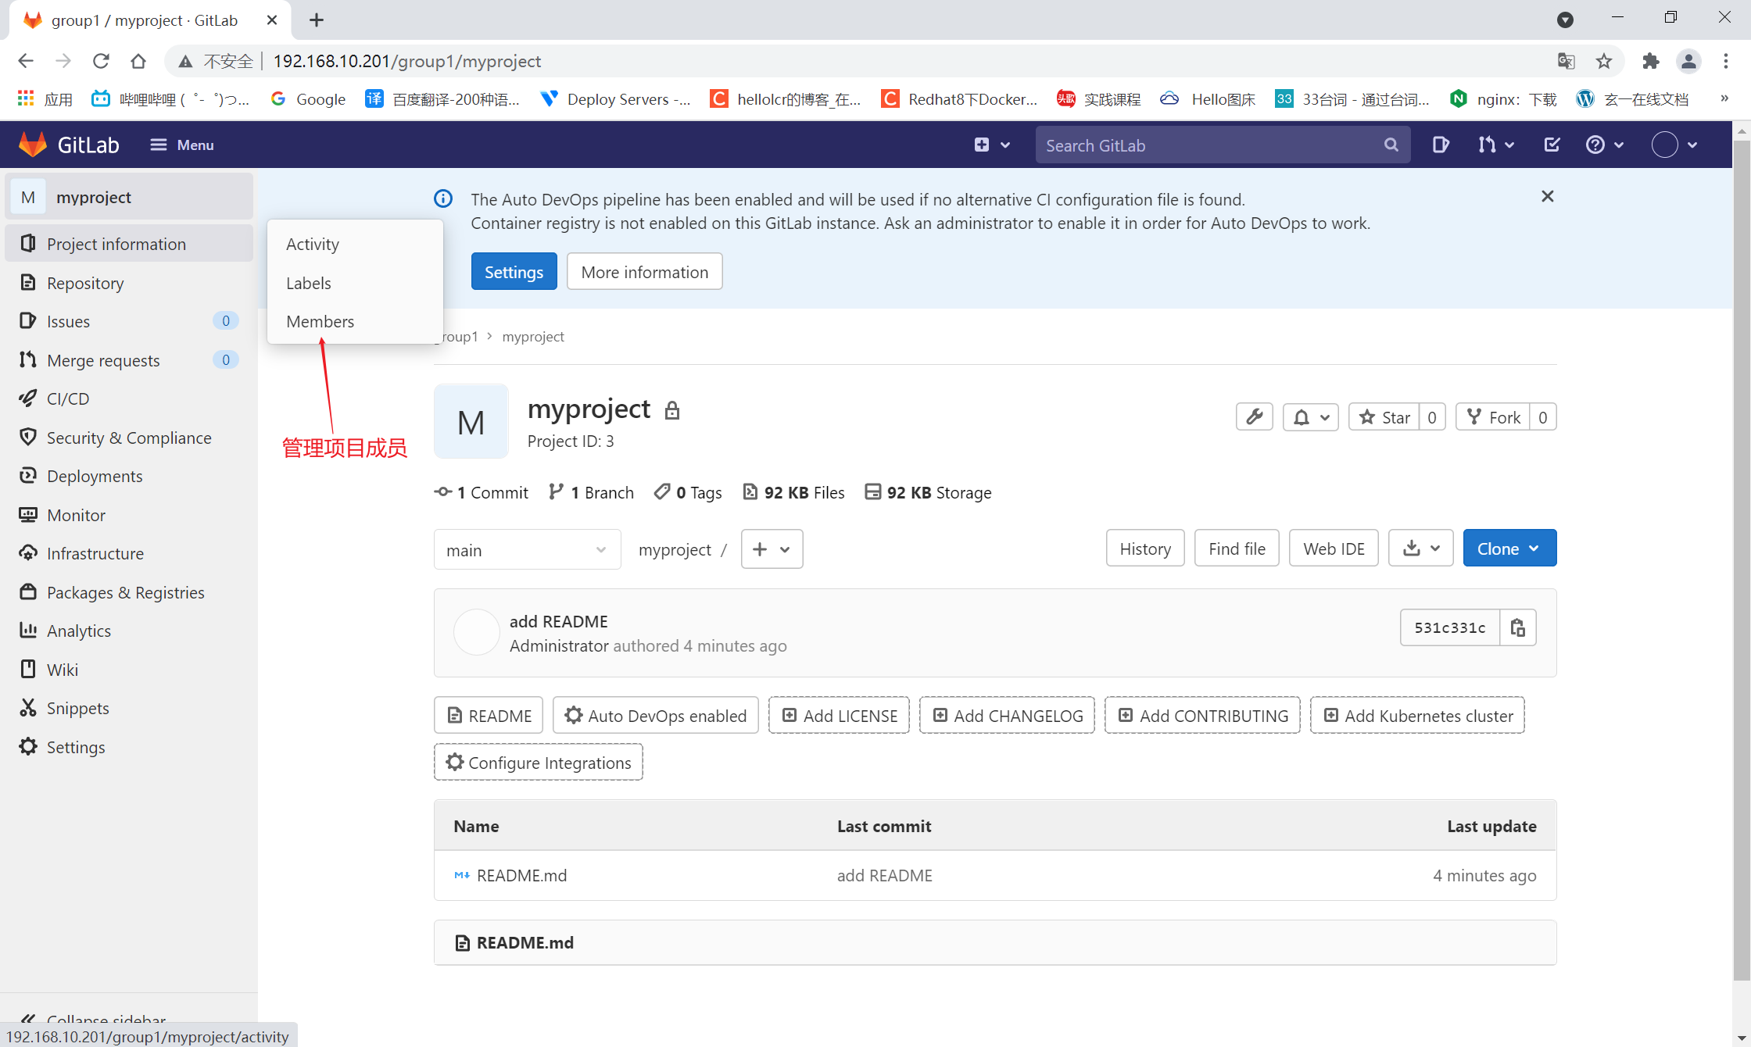Open the download source code dropdown

[x=1420, y=549]
